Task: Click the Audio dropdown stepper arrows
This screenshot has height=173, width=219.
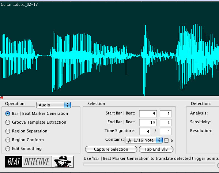Action: tap(68, 105)
